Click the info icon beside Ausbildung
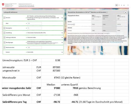The image size is (131, 107). (x=4, y=33)
